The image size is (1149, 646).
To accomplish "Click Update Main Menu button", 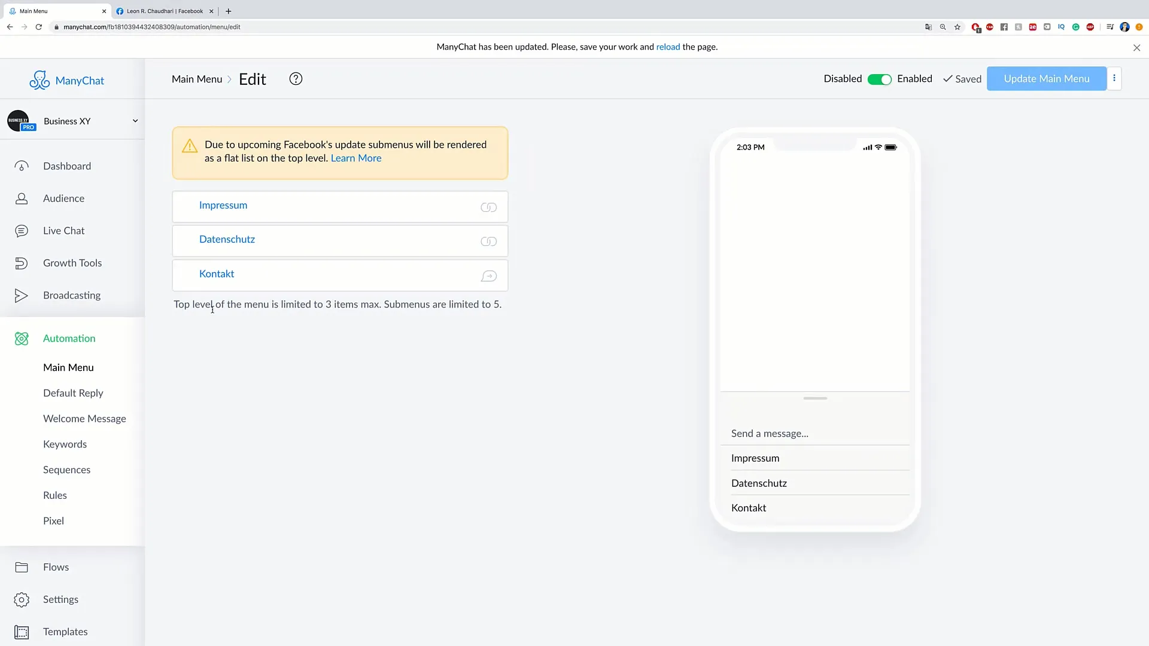I will (1047, 78).
